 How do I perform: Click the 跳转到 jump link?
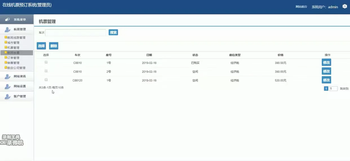tap(344, 89)
